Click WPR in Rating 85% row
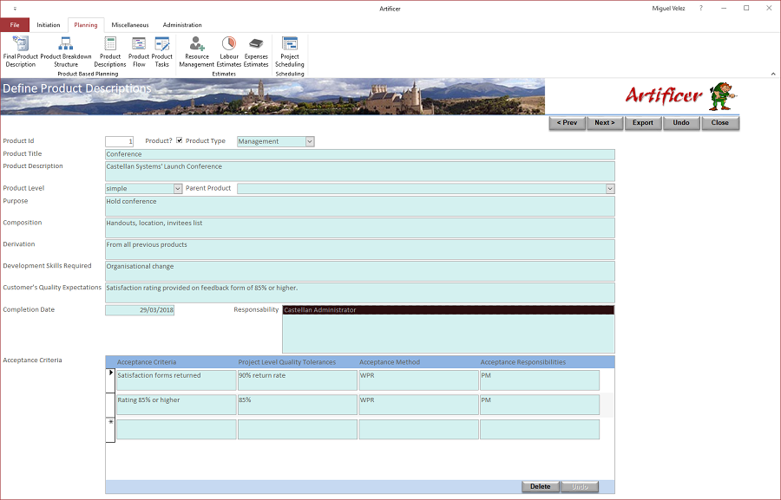Screen dimensions: 781x500 tap(418, 405)
